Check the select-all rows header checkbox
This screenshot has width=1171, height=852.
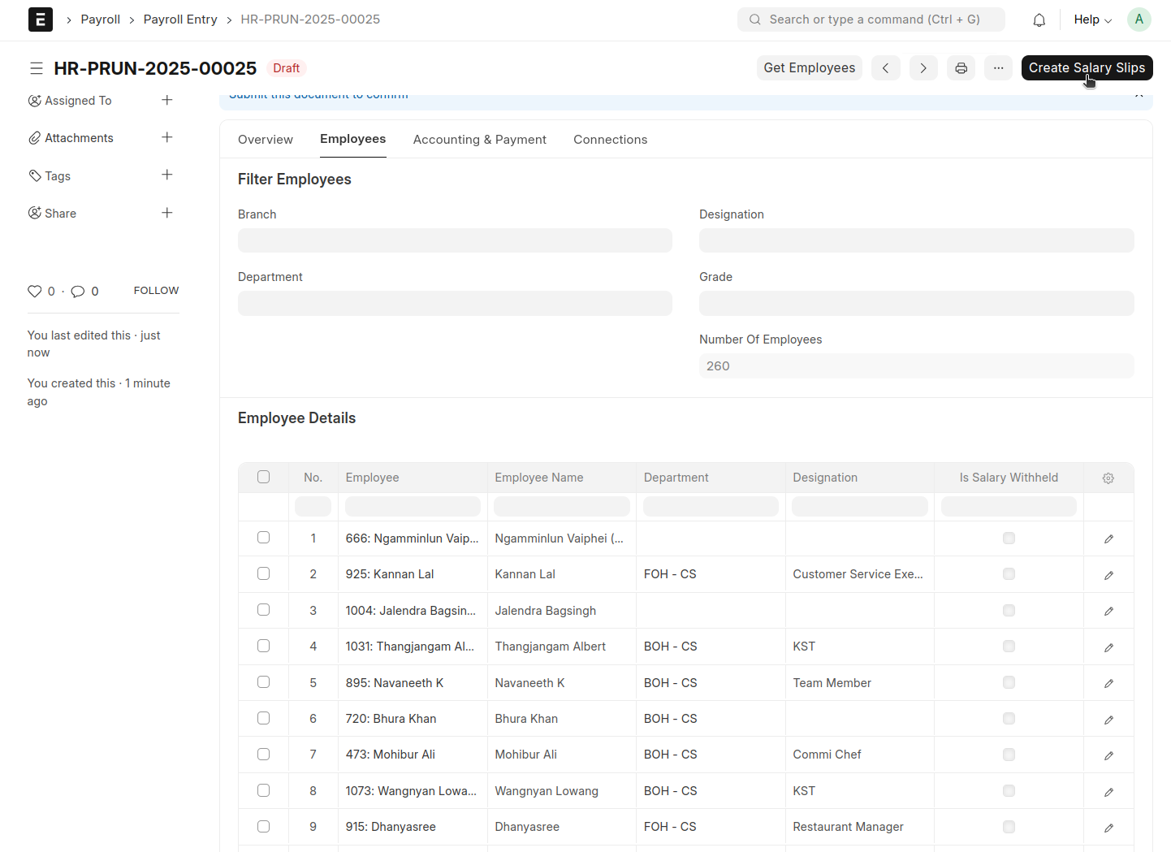click(263, 477)
